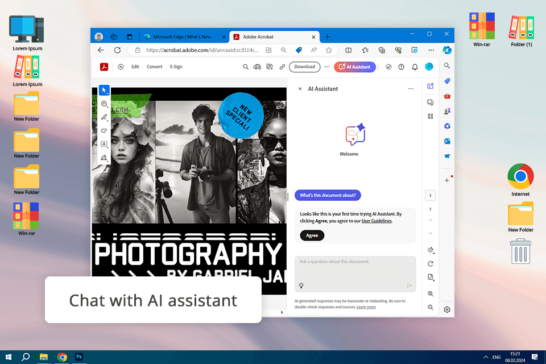Click the lightbulb suggestions icon in chat box

[301, 286]
